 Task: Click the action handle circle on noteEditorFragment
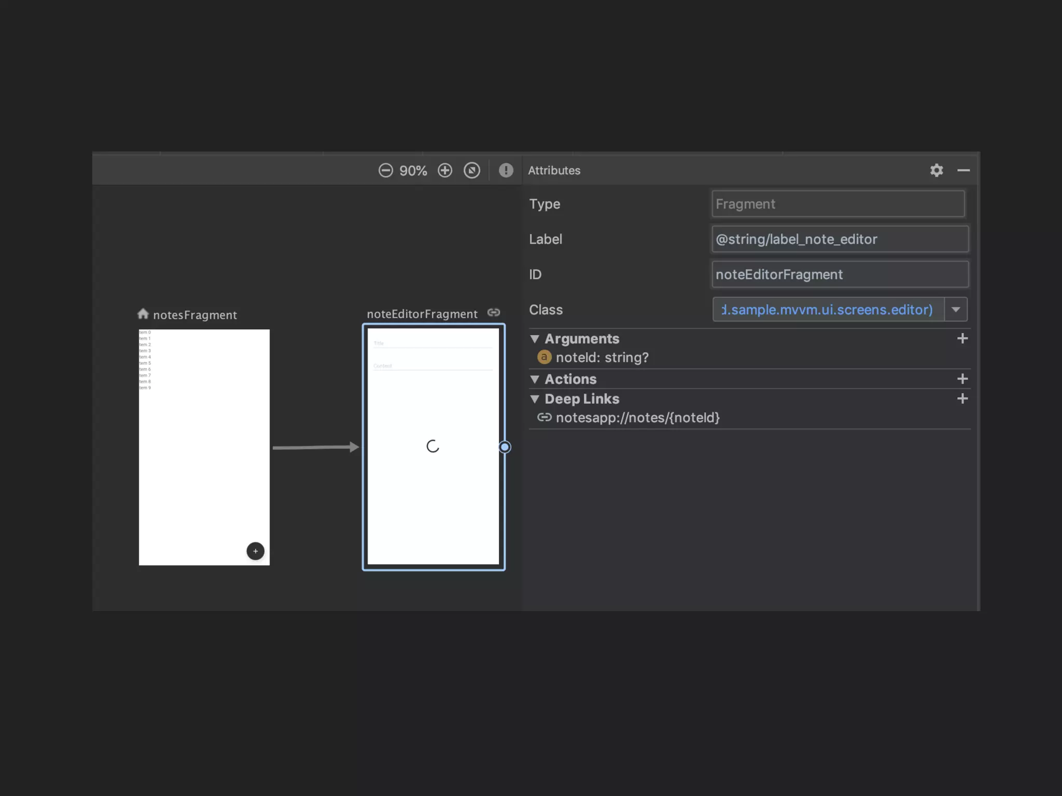tap(505, 447)
